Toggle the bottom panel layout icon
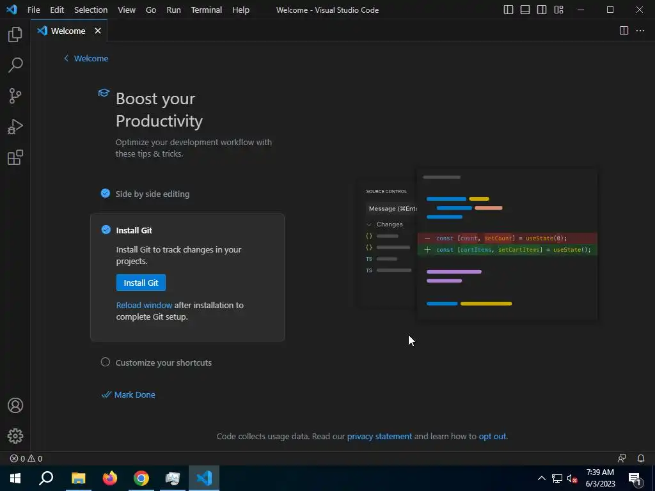Screen dimensions: 655x491 [x=525, y=10]
